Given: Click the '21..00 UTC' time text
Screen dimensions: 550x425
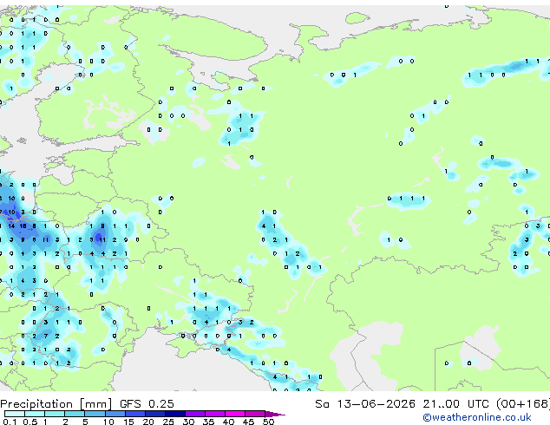Looking at the screenshot, I should [x=456, y=404].
